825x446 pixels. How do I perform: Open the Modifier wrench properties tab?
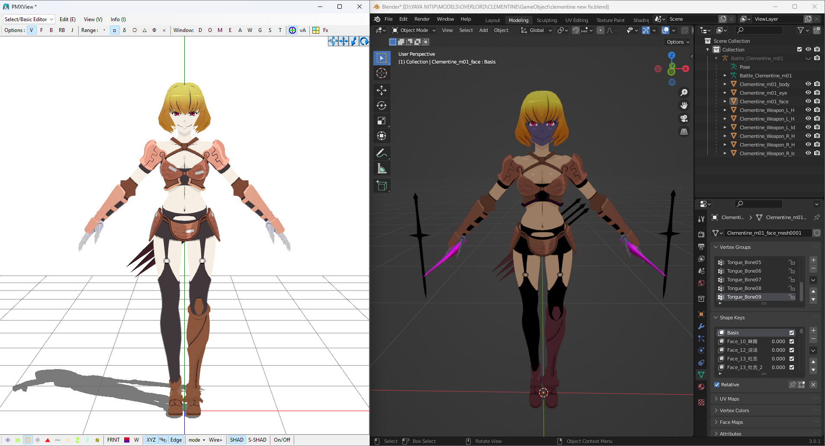click(701, 326)
